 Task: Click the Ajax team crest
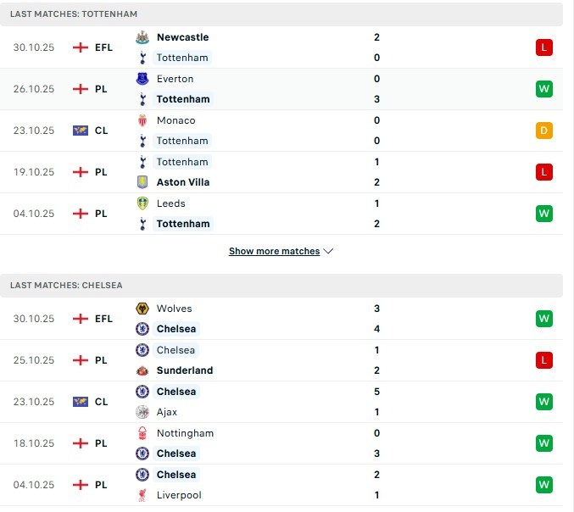click(142, 412)
